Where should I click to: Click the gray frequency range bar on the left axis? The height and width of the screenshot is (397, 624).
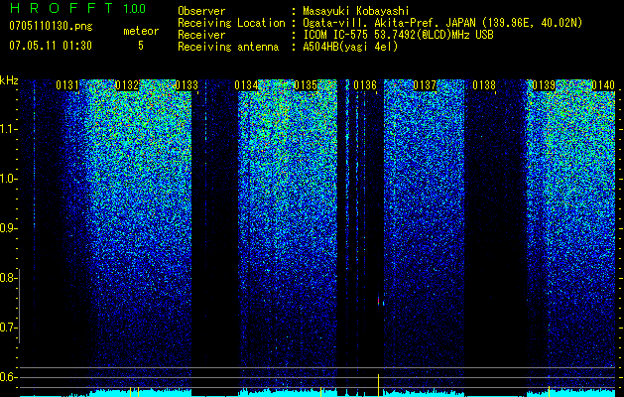tap(19, 306)
